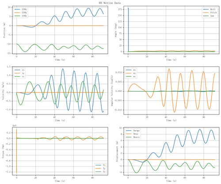This screenshot has height=184, width=221.
Task: Pick the vz legend entry
Action: pyautogui.click(x=19, y=77)
